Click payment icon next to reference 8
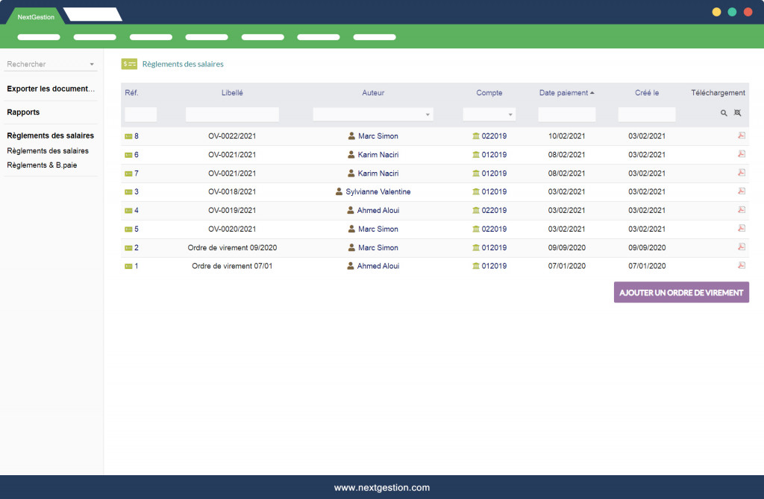The height and width of the screenshot is (499, 764). tap(128, 136)
